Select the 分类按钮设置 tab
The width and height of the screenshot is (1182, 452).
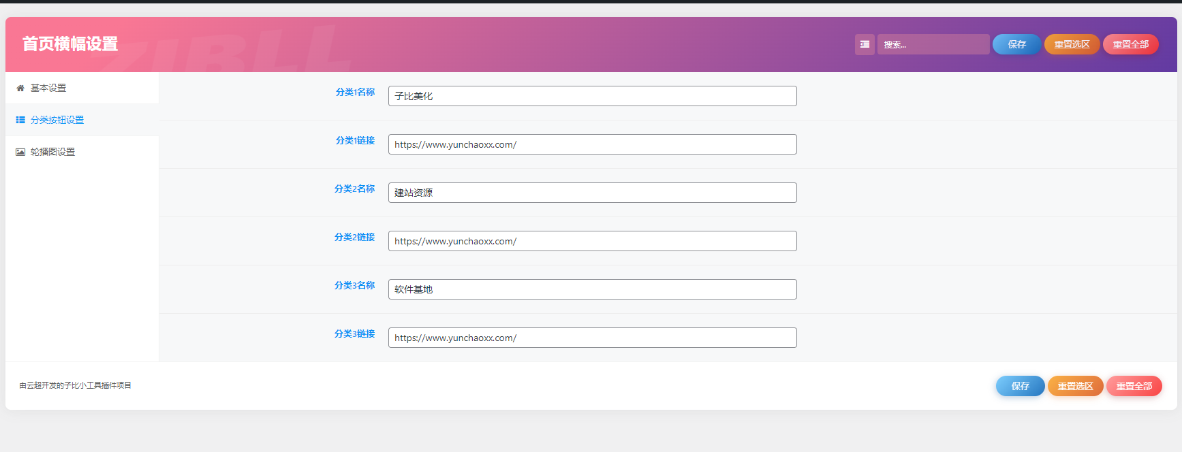57,120
